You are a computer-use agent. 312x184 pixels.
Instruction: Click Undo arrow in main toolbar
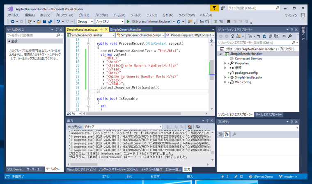58,22
